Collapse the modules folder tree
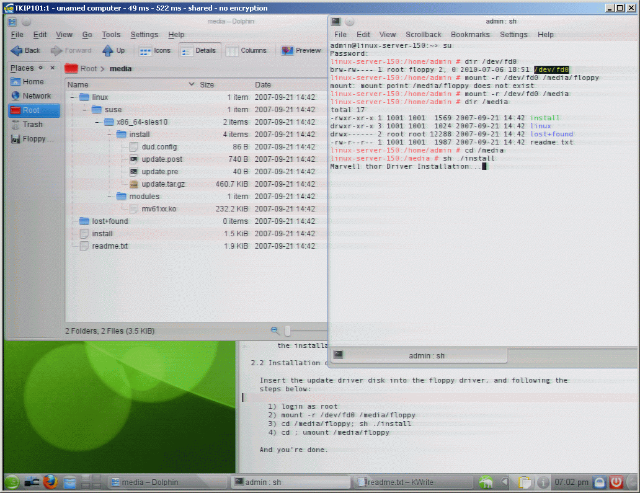Image resolution: width=640 pixels, height=493 pixels. (109, 197)
